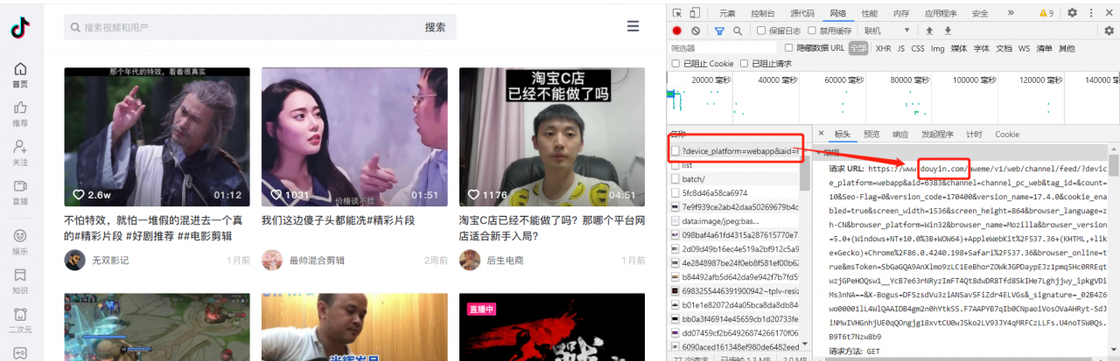Open the 发起程序 tab in request details
Viewport: 1120px width, 361px height.
pyautogui.click(x=937, y=135)
